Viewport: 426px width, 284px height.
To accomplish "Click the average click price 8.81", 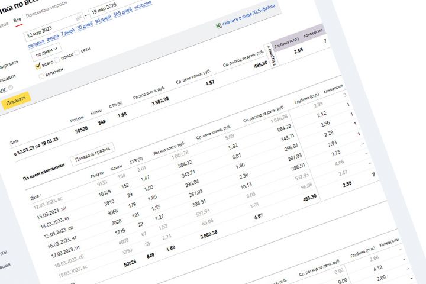I will pos(236,156).
